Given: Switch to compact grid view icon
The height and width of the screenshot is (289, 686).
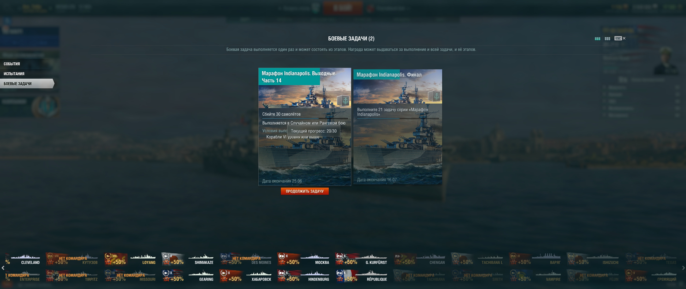Looking at the screenshot, I should (x=607, y=39).
